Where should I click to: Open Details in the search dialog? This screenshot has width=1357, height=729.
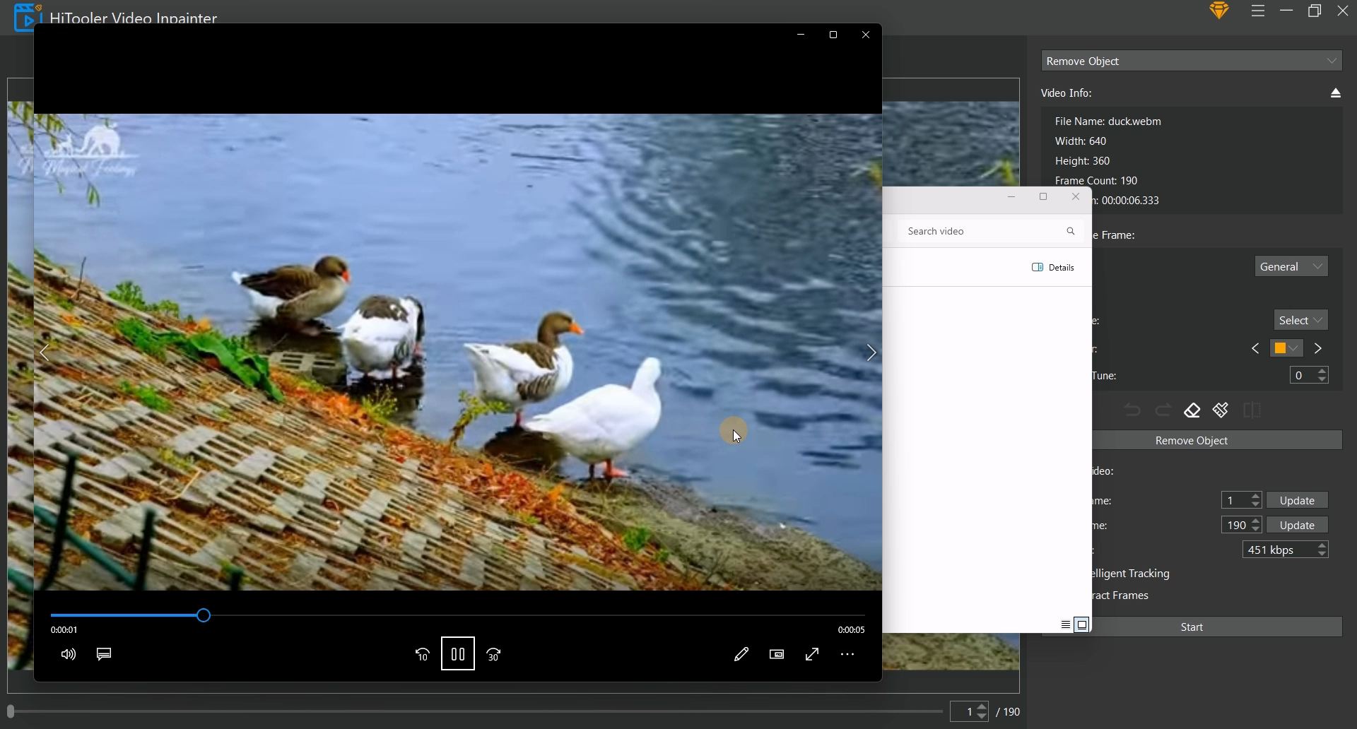[1053, 267]
